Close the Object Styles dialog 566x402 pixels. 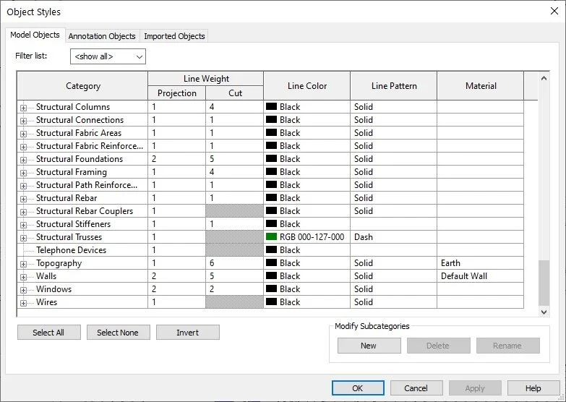point(554,11)
